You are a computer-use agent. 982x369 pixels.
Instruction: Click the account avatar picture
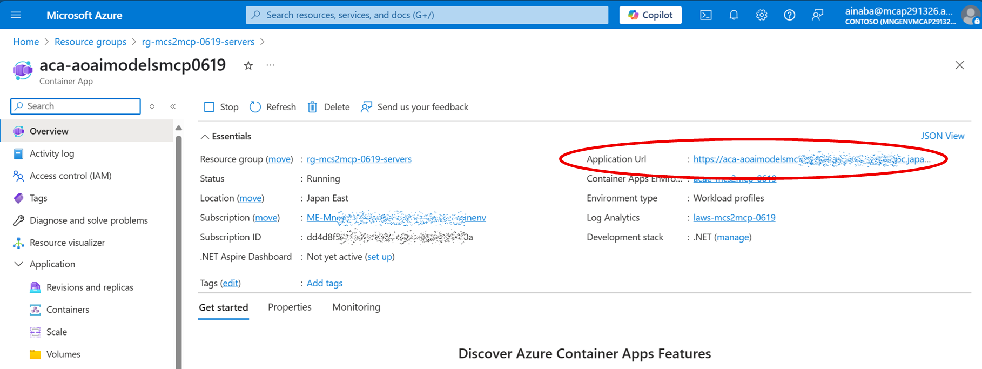pos(971,15)
